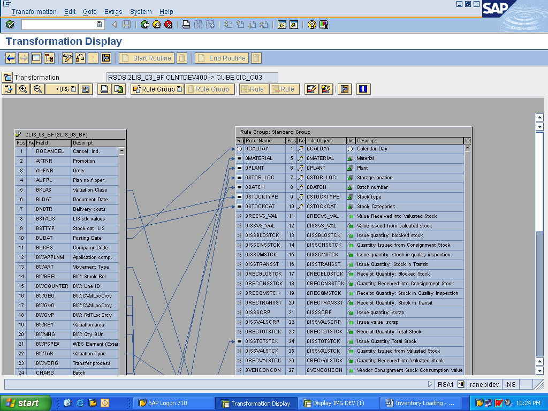Click the first Rule create button
The image size is (548, 411).
pyautogui.click(x=254, y=89)
